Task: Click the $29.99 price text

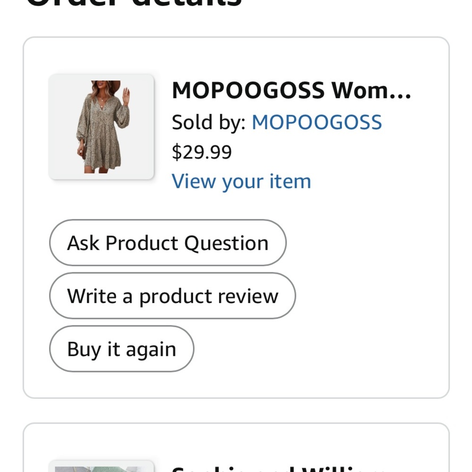Action: pyautogui.click(x=202, y=152)
